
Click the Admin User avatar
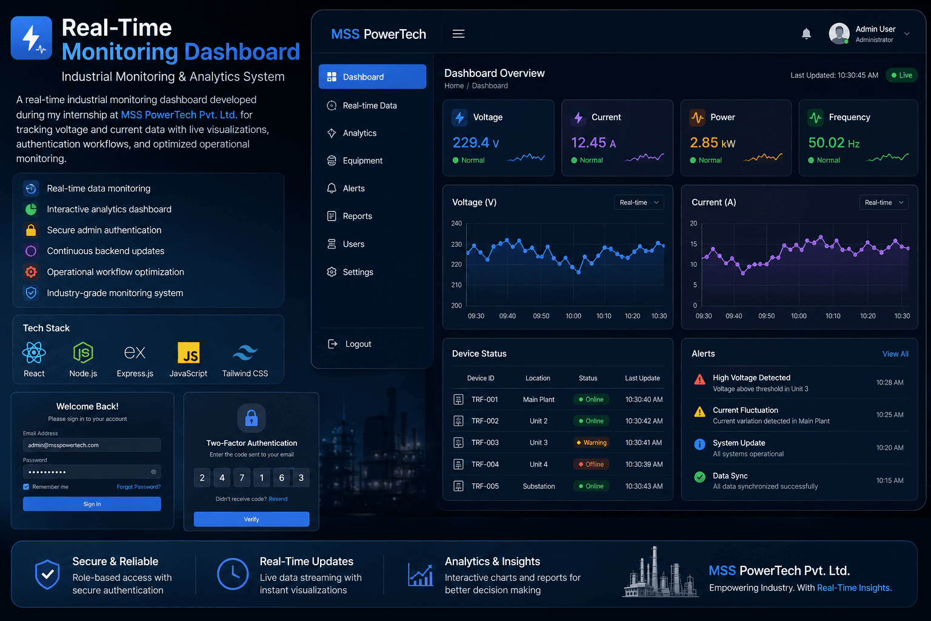coord(839,34)
